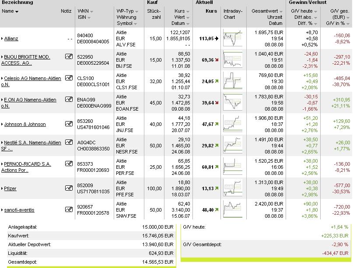Expand the Allianz row triangle
The width and height of the screenshot is (353, 268).
(2, 39)
